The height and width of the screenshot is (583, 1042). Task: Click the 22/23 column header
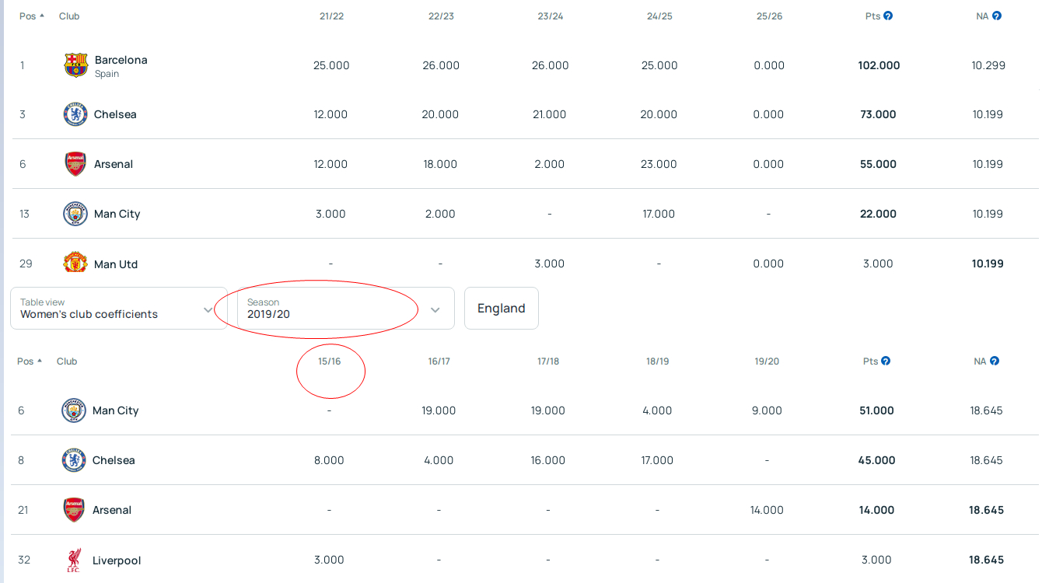(441, 16)
